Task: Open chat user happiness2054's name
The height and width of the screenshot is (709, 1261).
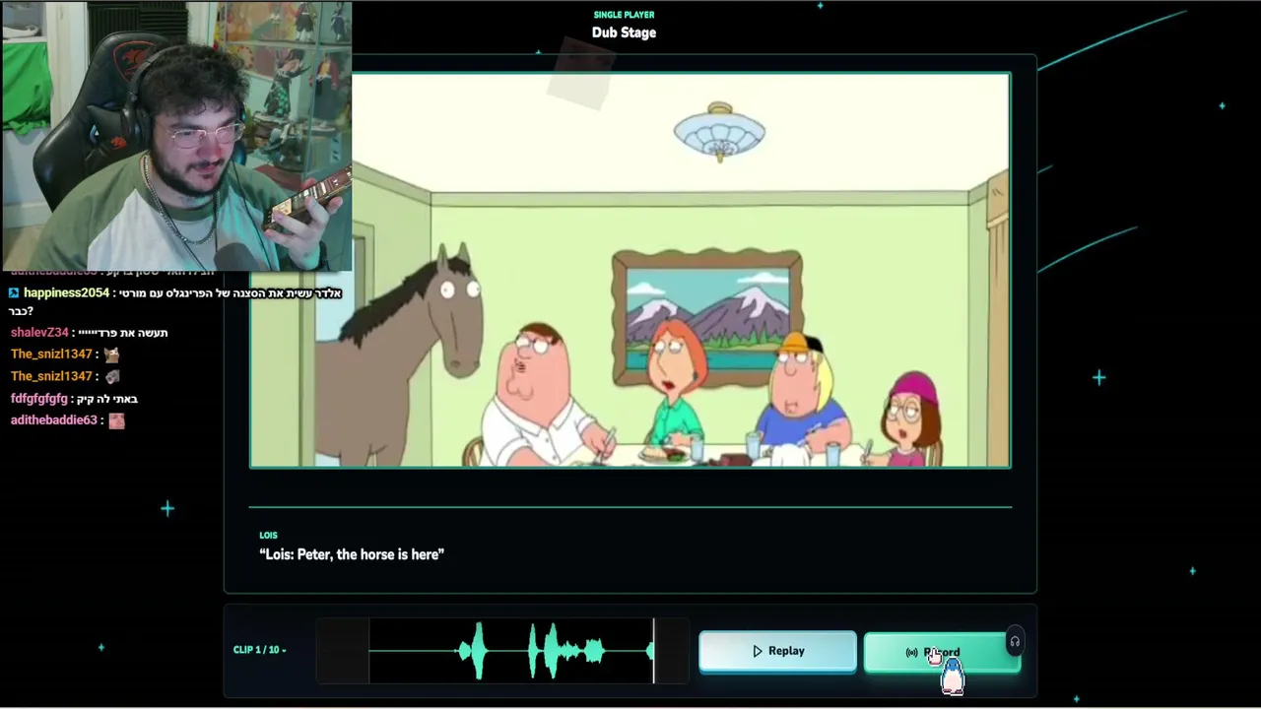Action: click(66, 293)
